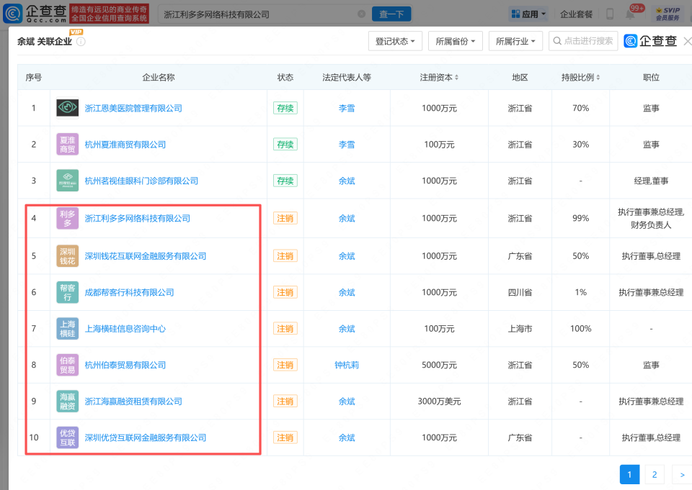Clear the search box with the X icon
Viewport: 692px width, 490px height.
pyautogui.click(x=361, y=14)
